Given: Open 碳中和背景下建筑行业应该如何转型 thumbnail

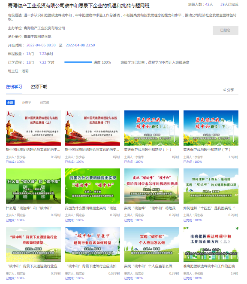Looking at the screenshot, I should click(x=93, y=244).
